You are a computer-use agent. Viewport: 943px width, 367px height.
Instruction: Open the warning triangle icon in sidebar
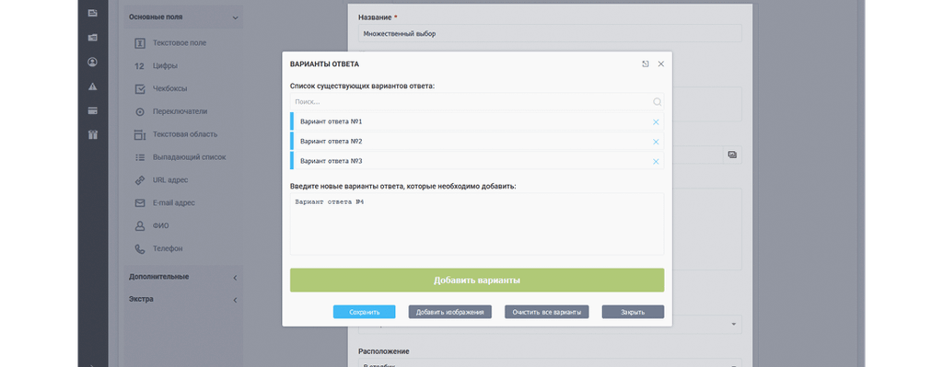click(x=92, y=86)
